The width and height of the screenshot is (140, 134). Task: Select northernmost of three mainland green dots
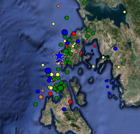pyautogui.click(x=88, y=30)
